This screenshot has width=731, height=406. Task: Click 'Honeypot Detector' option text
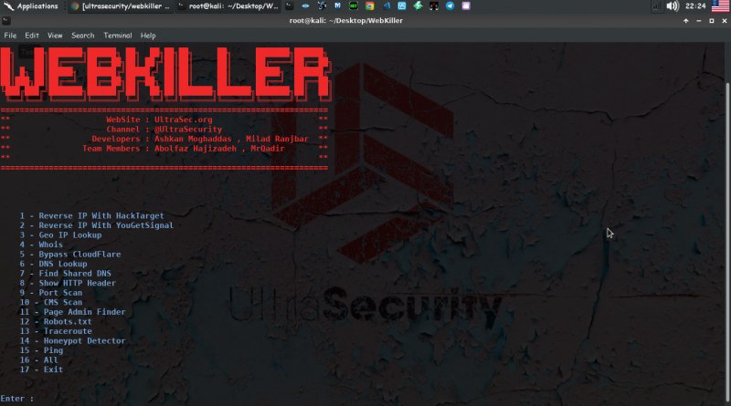pyautogui.click(x=84, y=341)
